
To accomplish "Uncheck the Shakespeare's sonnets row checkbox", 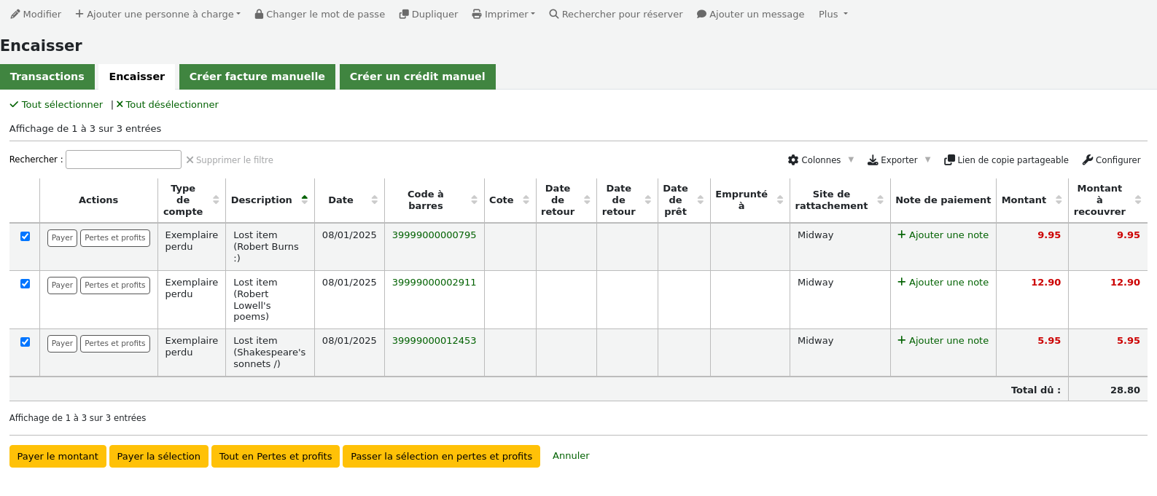I will pyautogui.click(x=25, y=342).
